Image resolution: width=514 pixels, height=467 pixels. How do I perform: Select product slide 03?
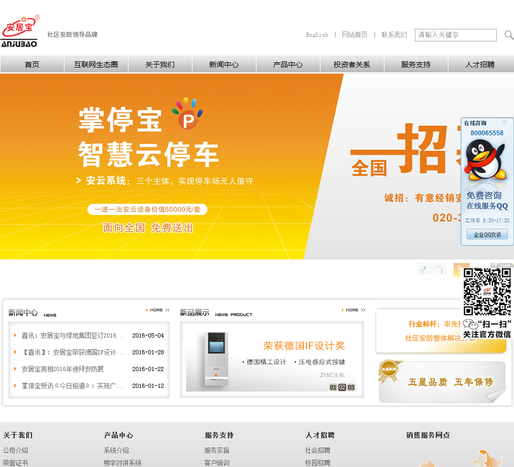pyautogui.click(x=351, y=387)
